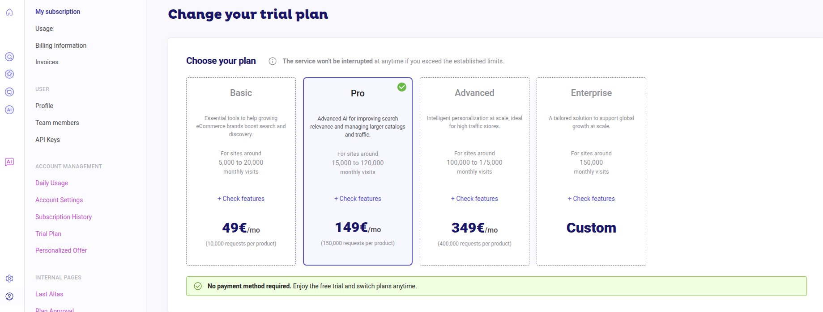Select the Advanced plan card
This screenshot has height=312, width=823.
[474, 134]
